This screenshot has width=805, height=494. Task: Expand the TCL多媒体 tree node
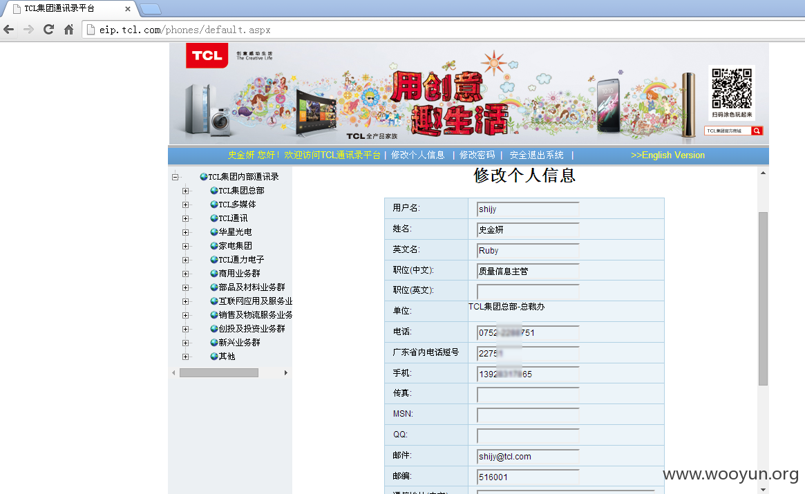185,205
